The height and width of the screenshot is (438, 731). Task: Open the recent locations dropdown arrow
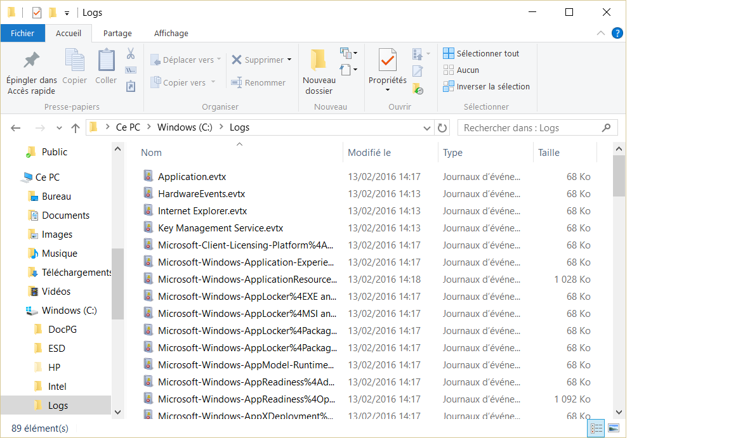tap(59, 128)
